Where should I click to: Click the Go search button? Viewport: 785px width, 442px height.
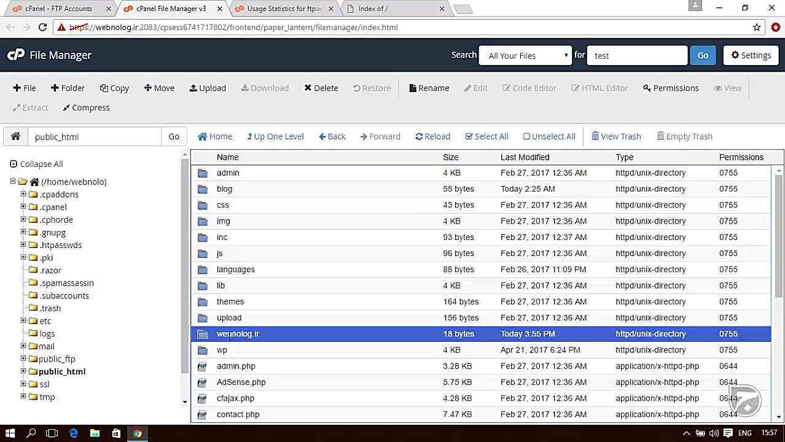[x=702, y=55]
